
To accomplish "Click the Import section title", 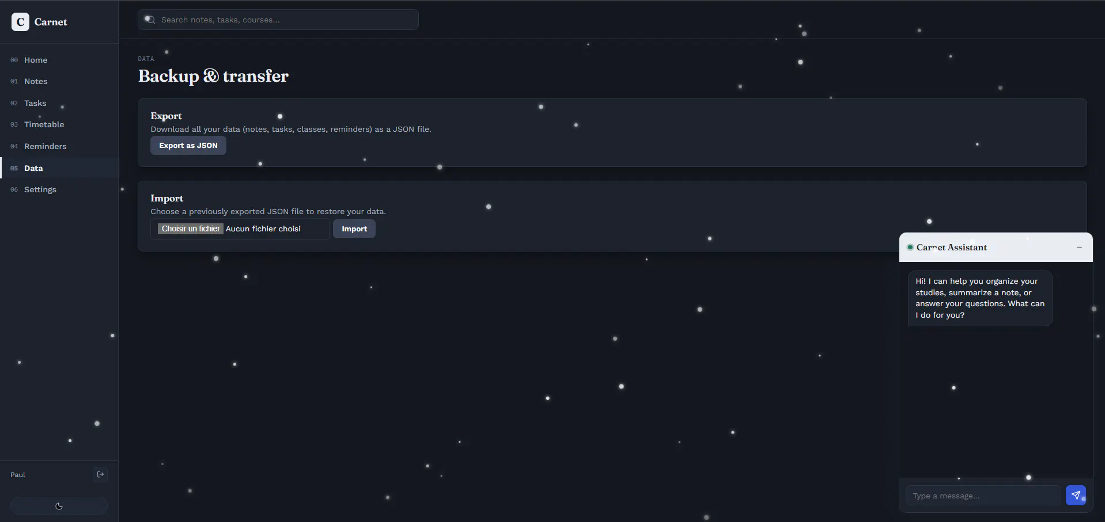I will click(167, 198).
